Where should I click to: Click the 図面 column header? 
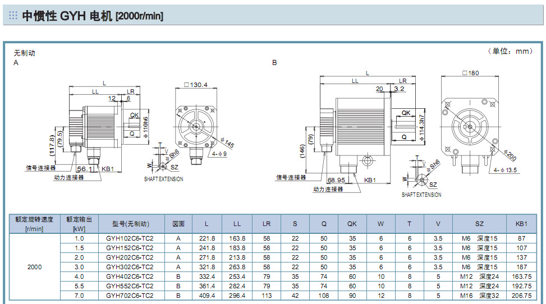pos(178,224)
